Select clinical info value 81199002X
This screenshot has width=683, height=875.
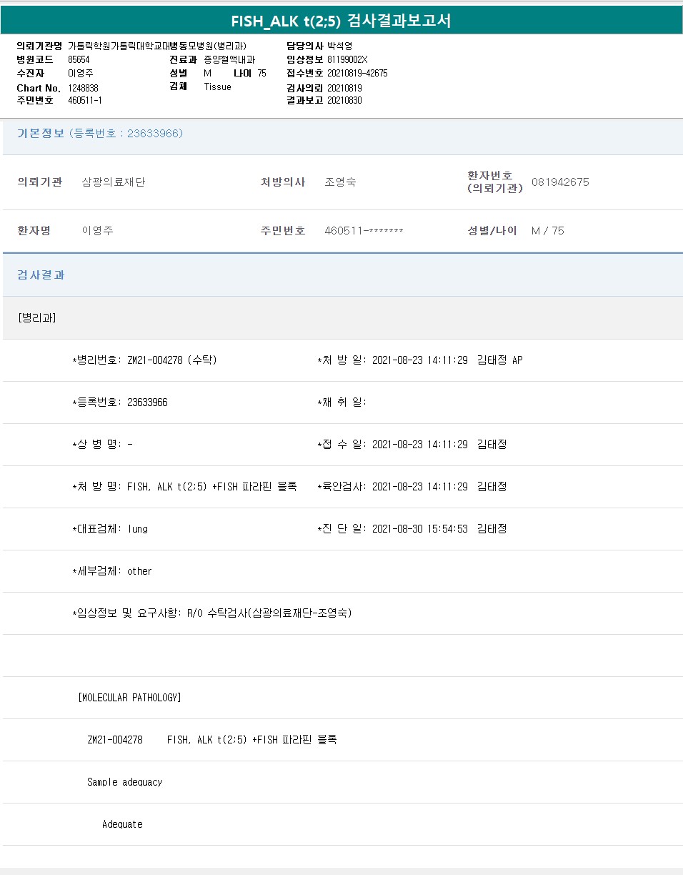347,59
